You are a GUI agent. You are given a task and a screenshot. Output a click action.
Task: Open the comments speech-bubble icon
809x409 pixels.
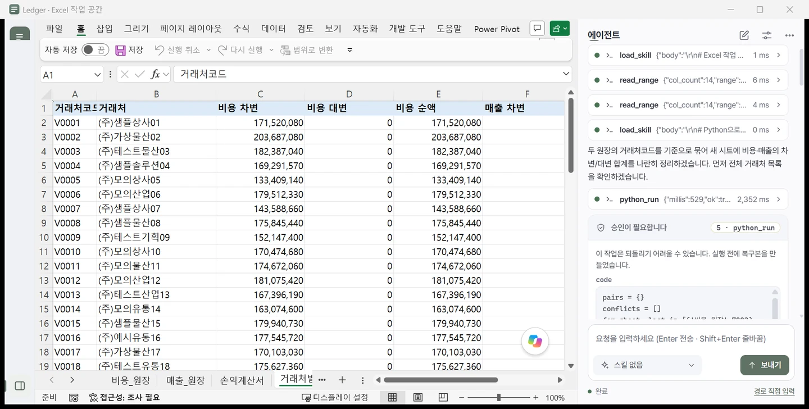[538, 29]
